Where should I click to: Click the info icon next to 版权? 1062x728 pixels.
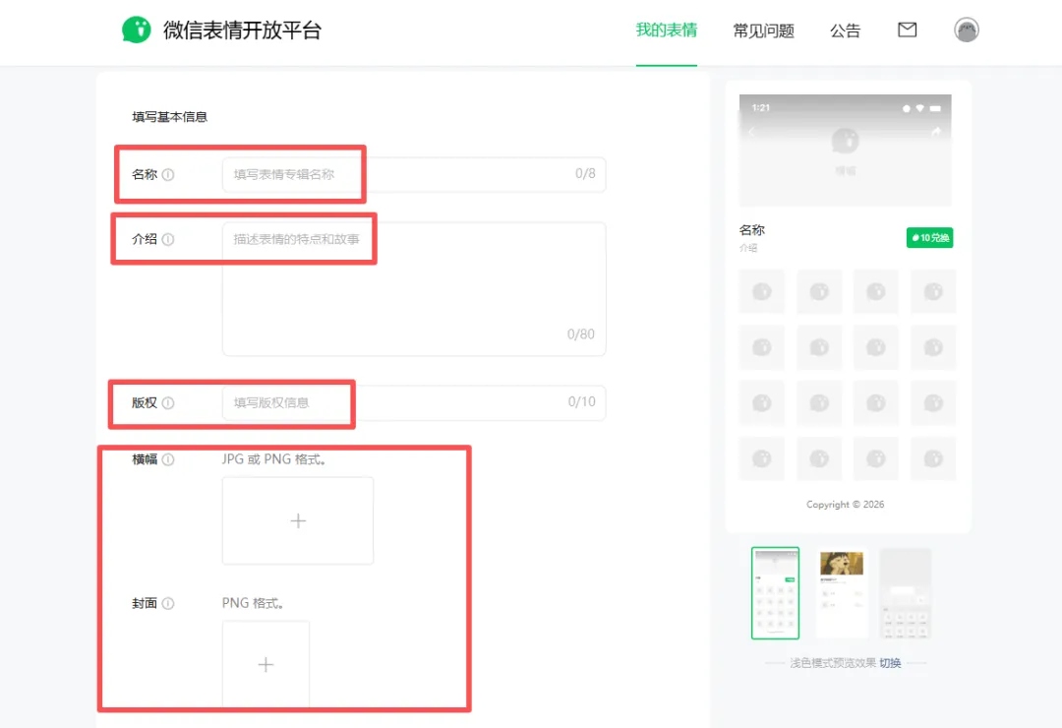click(168, 402)
